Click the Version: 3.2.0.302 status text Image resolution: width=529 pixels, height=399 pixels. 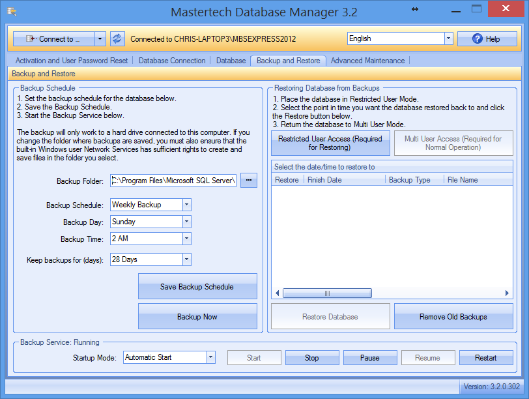(492, 387)
